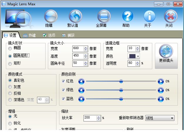The width and height of the screenshot is (184, 135).
Task: Decrease blue level with left arrow
Action: [81, 99]
